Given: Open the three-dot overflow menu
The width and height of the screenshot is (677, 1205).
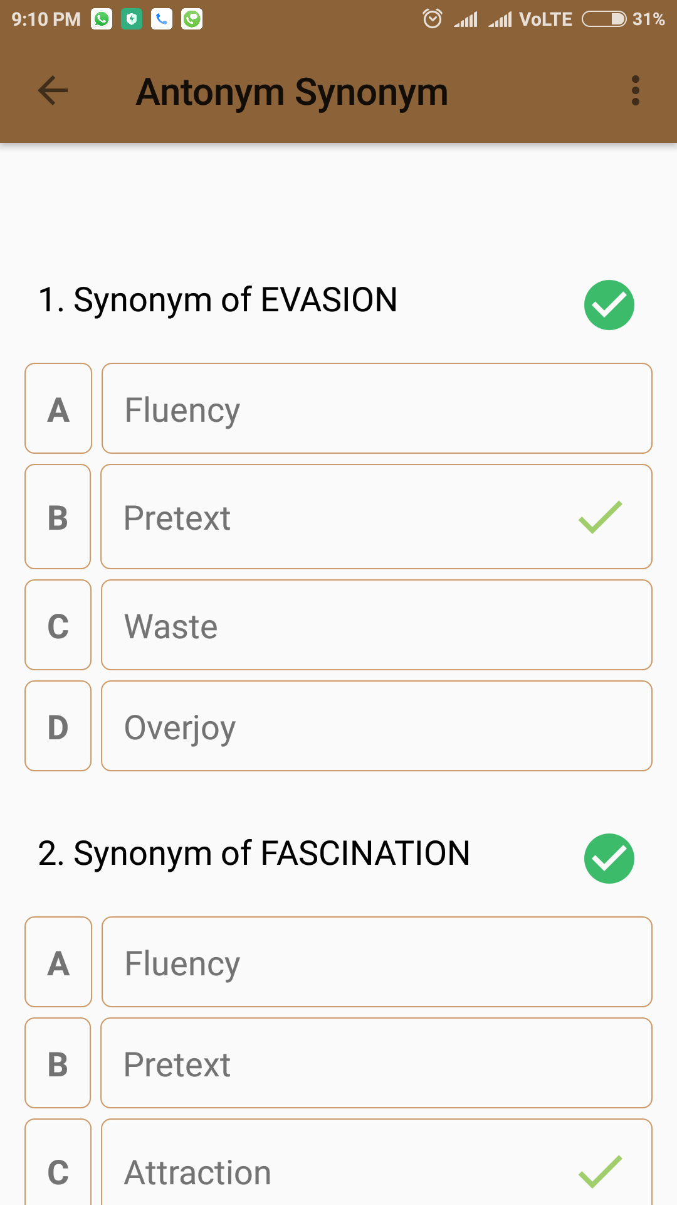Looking at the screenshot, I should click(x=635, y=91).
